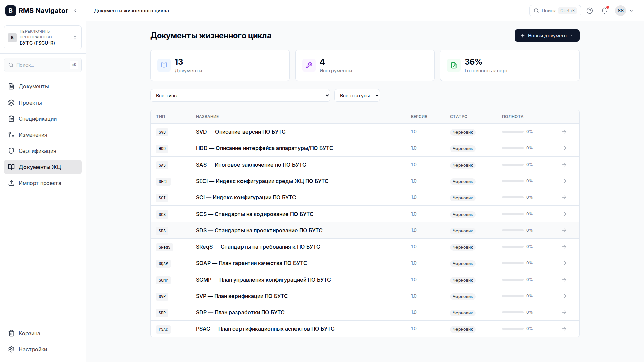Open SVD row arrow icon
This screenshot has width=644, height=362.
(x=564, y=132)
